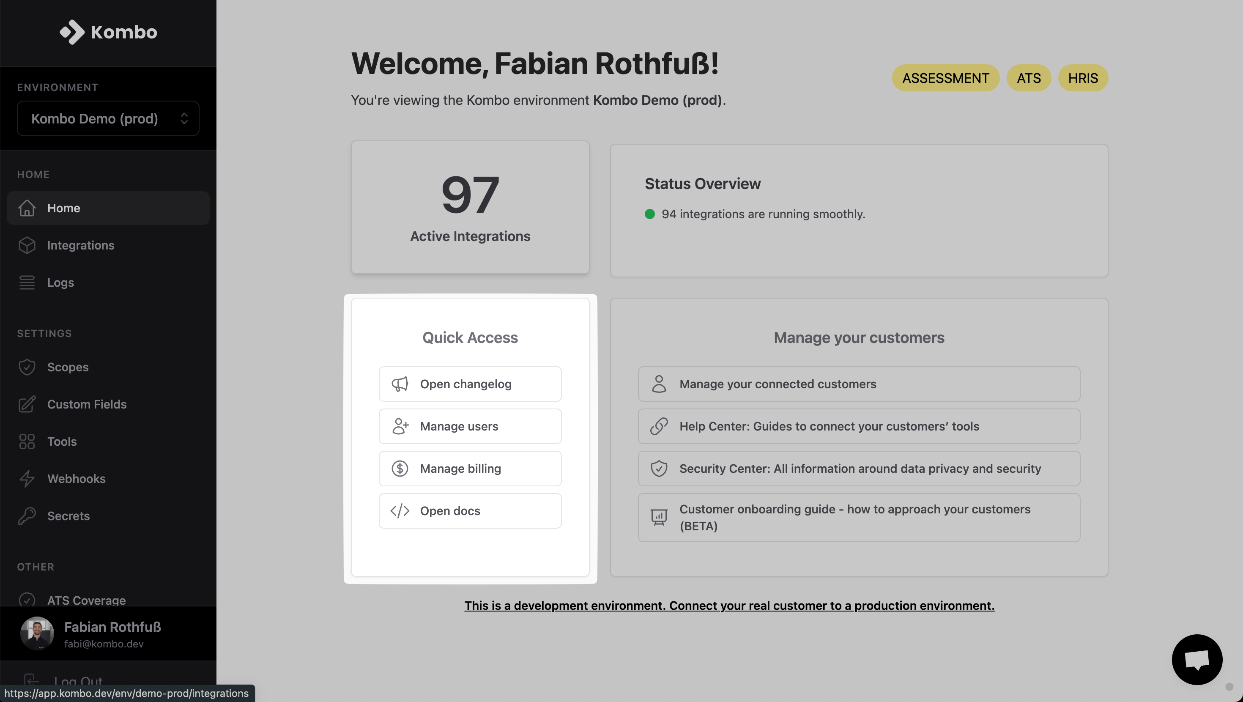
Task: Open the Logs page
Action: (x=108, y=282)
